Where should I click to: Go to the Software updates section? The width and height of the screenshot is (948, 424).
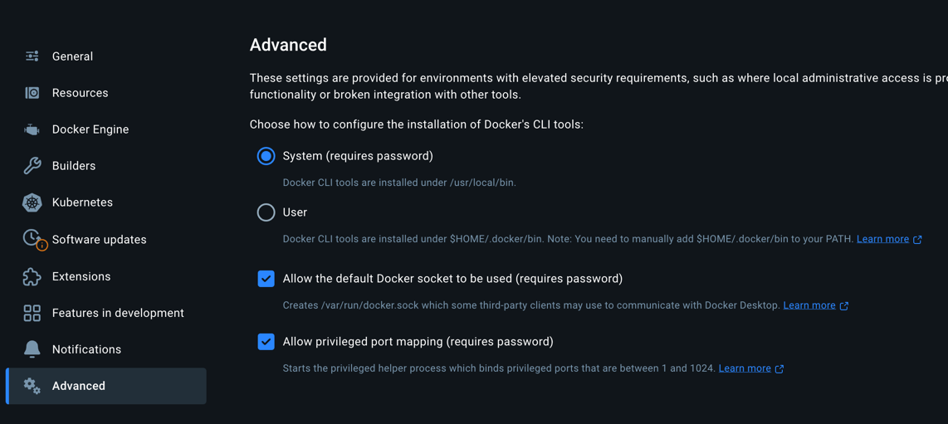point(105,239)
